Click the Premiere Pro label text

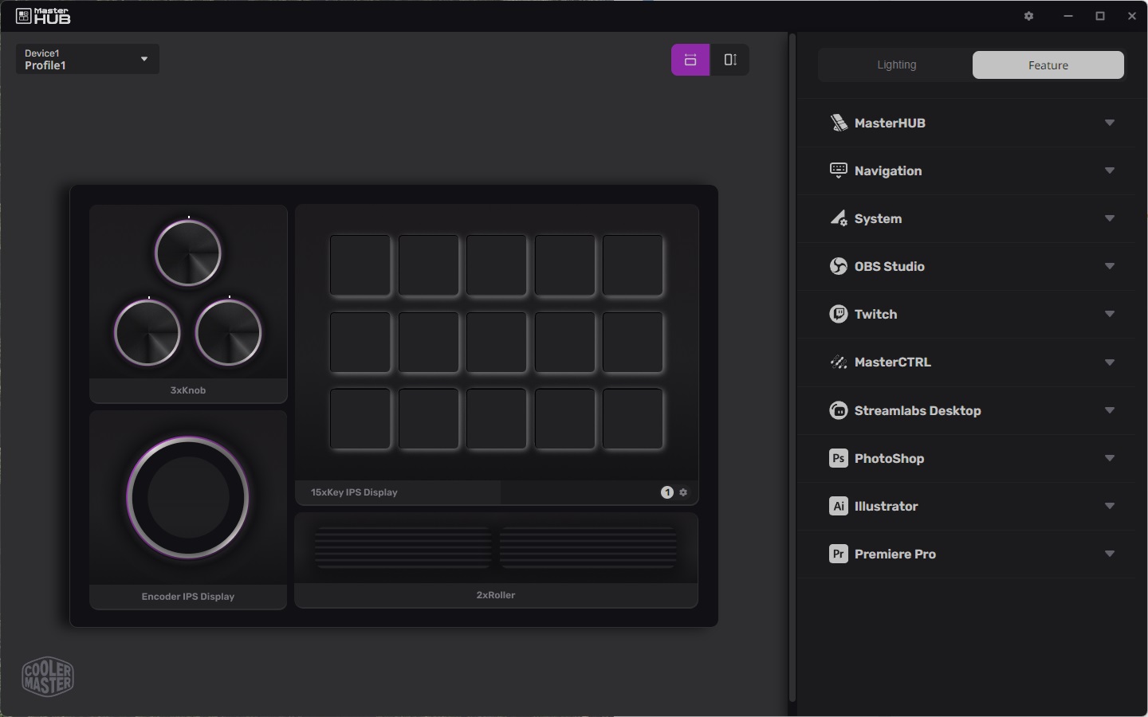click(894, 554)
